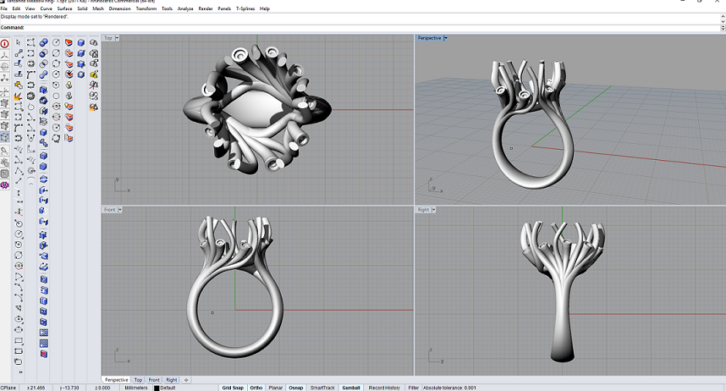Click the y -13.730 coordinate readout

69,388
